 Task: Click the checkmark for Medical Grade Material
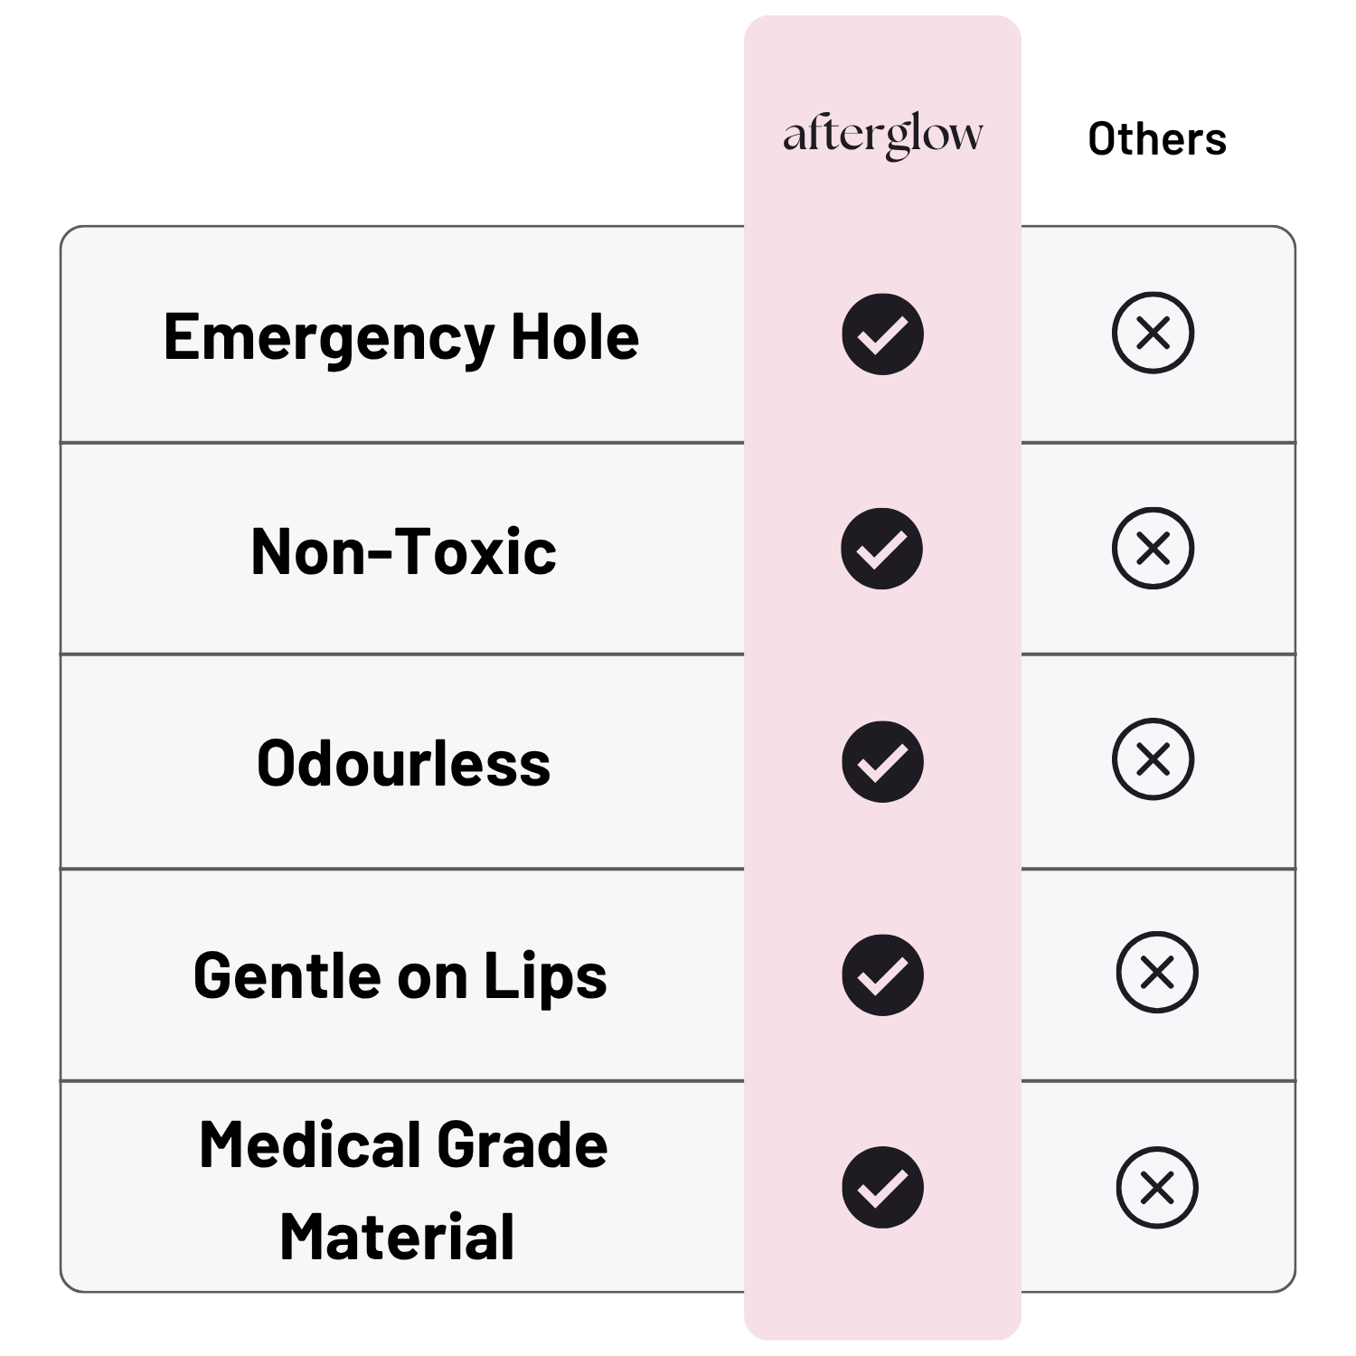tap(882, 1187)
